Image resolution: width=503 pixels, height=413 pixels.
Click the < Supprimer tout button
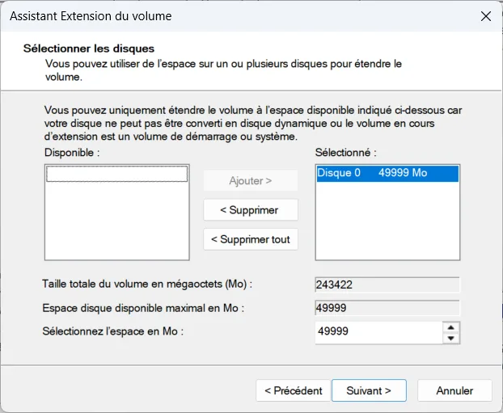[x=251, y=239]
